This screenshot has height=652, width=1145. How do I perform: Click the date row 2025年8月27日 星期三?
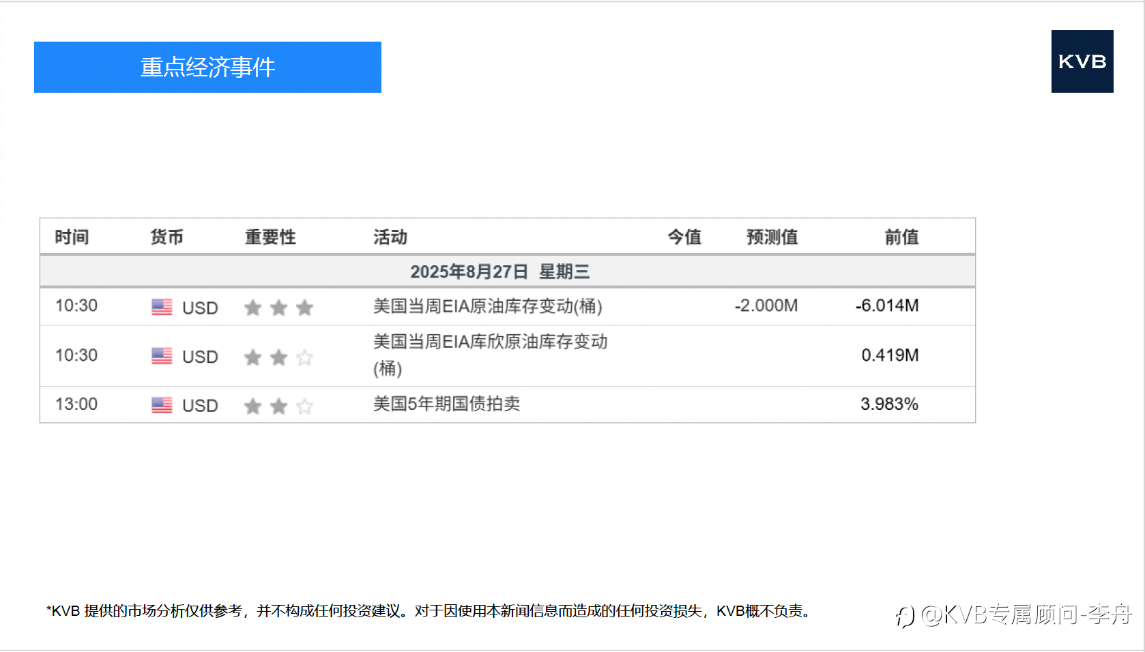tap(507, 271)
